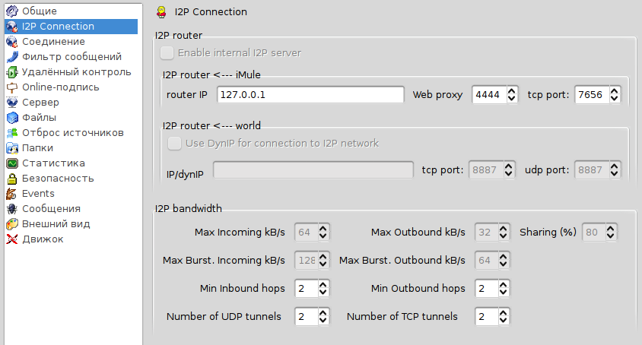Viewport: 642px width, 345px height.
Task: Click the Max Incoming kB/s field
Action: (x=306, y=232)
